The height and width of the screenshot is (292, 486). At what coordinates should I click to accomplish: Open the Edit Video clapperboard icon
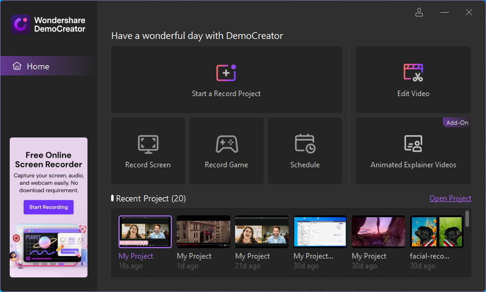pyautogui.click(x=413, y=72)
